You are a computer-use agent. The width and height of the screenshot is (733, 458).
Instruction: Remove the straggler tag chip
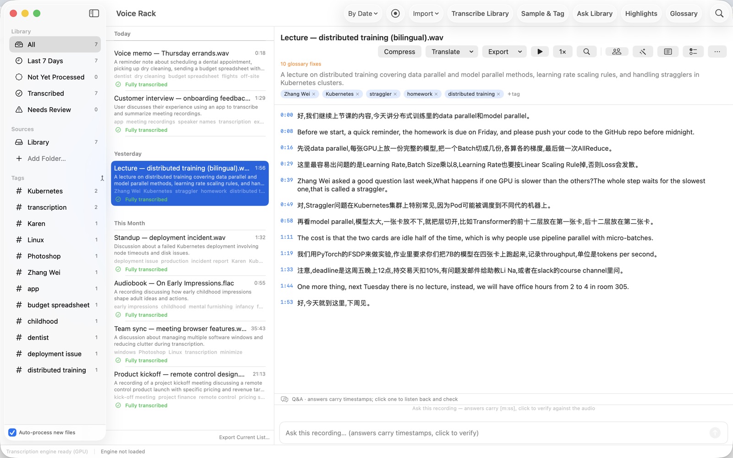pyautogui.click(x=395, y=94)
